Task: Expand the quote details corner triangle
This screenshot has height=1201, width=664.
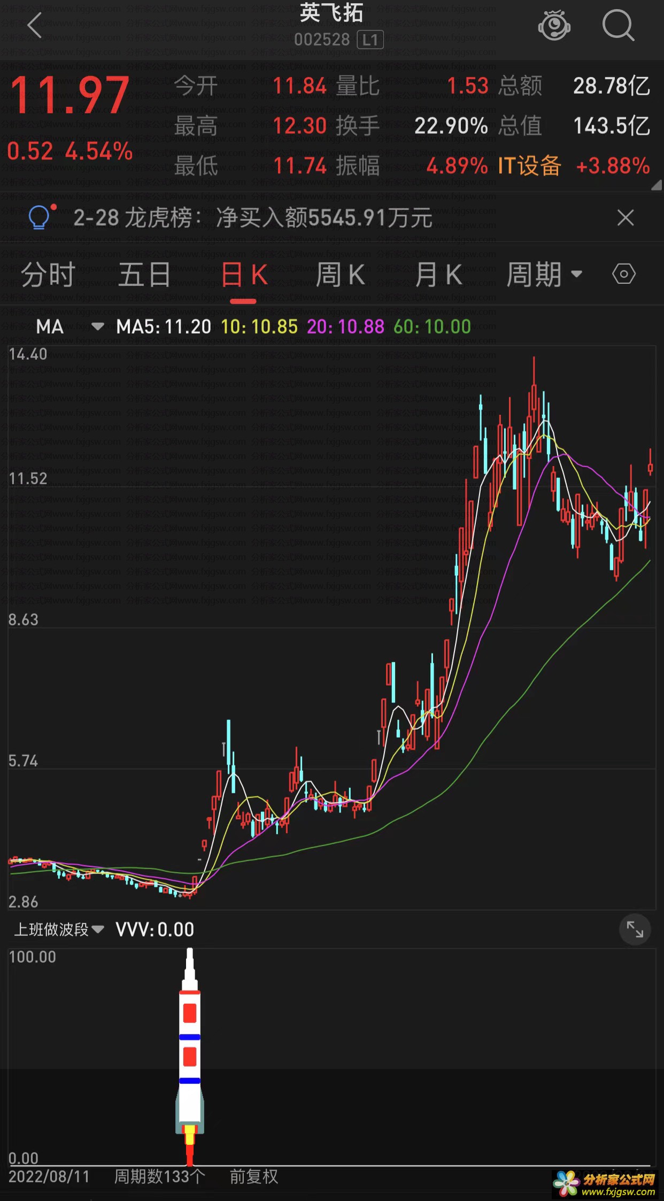Action: (x=657, y=185)
